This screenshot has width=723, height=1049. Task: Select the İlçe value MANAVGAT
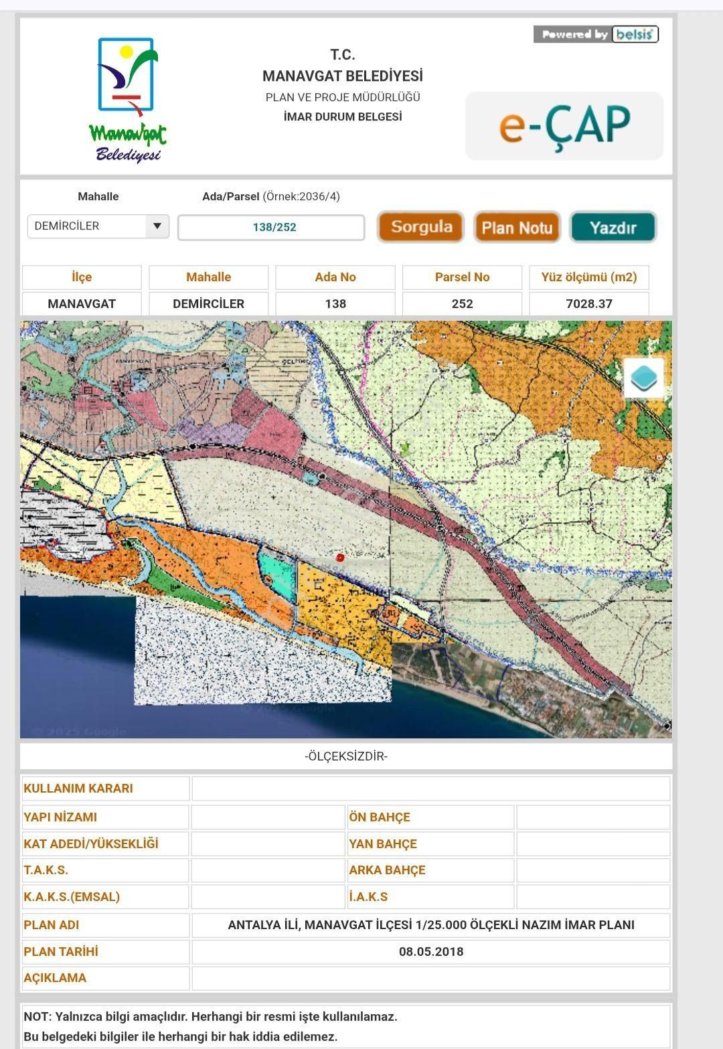point(82,304)
